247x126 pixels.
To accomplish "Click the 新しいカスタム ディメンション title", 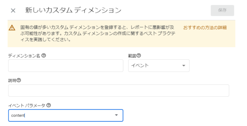I will (x=73, y=11).
